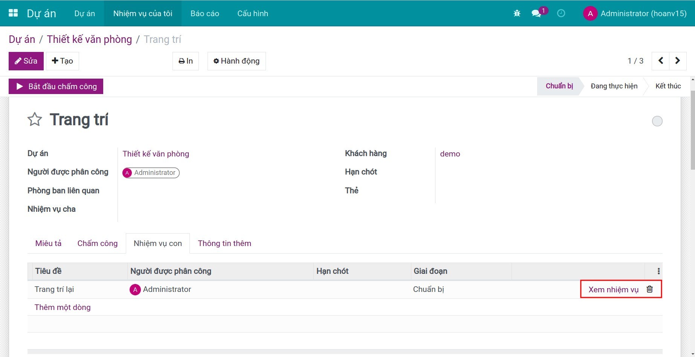
Task: Start timer with Bắt đầu chấm công
Action: pyautogui.click(x=56, y=87)
